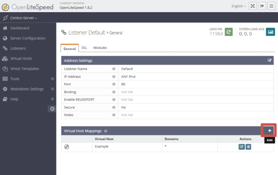Open the English language dropdown

pos(239,6)
